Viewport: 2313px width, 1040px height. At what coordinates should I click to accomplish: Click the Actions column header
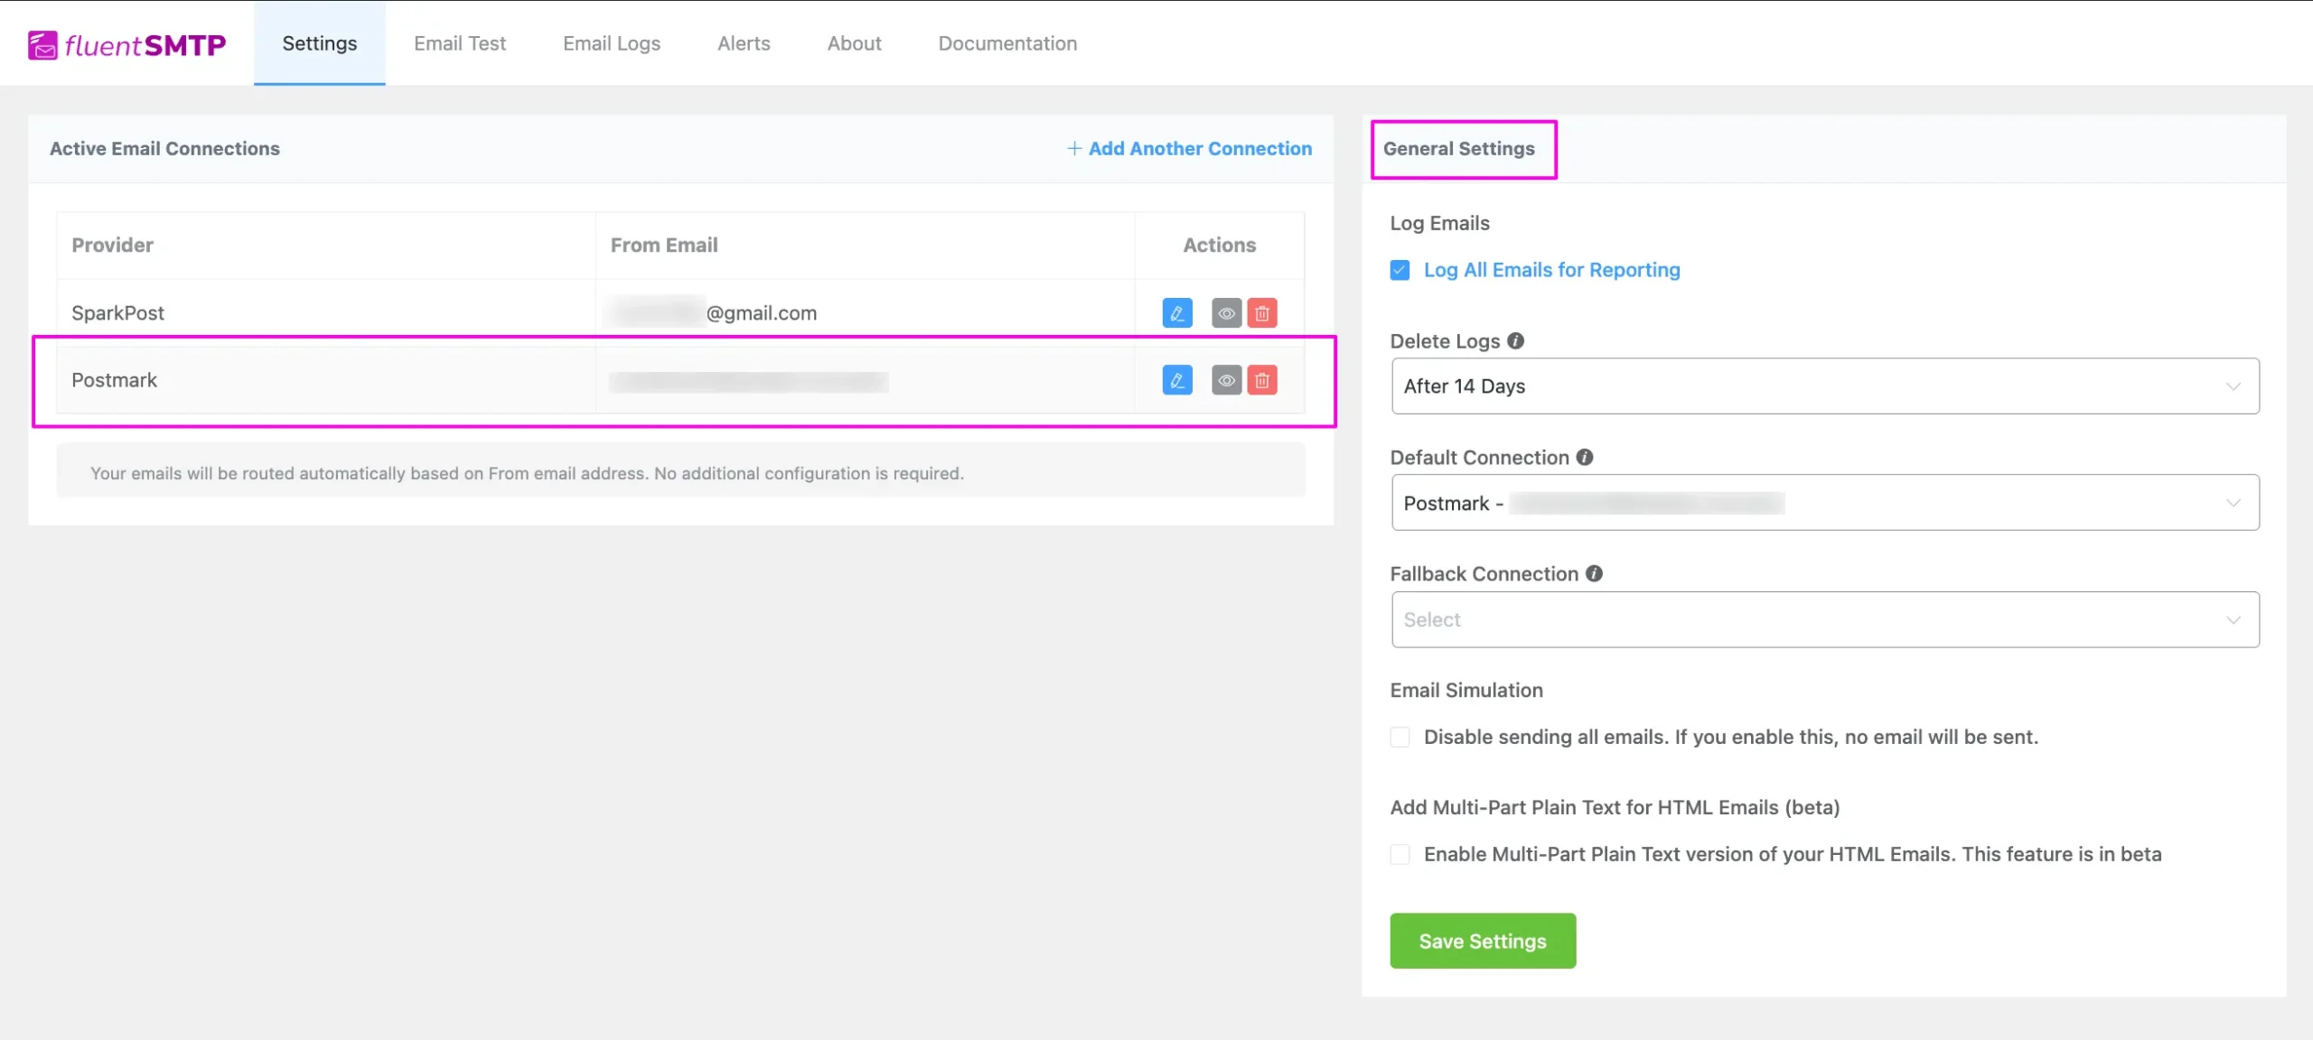[x=1220, y=245]
